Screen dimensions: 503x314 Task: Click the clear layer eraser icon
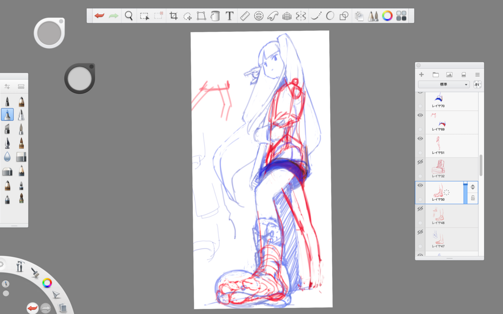click(x=464, y=75)
